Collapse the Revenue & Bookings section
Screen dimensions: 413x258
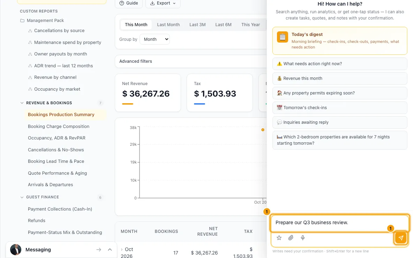[22, 103]
